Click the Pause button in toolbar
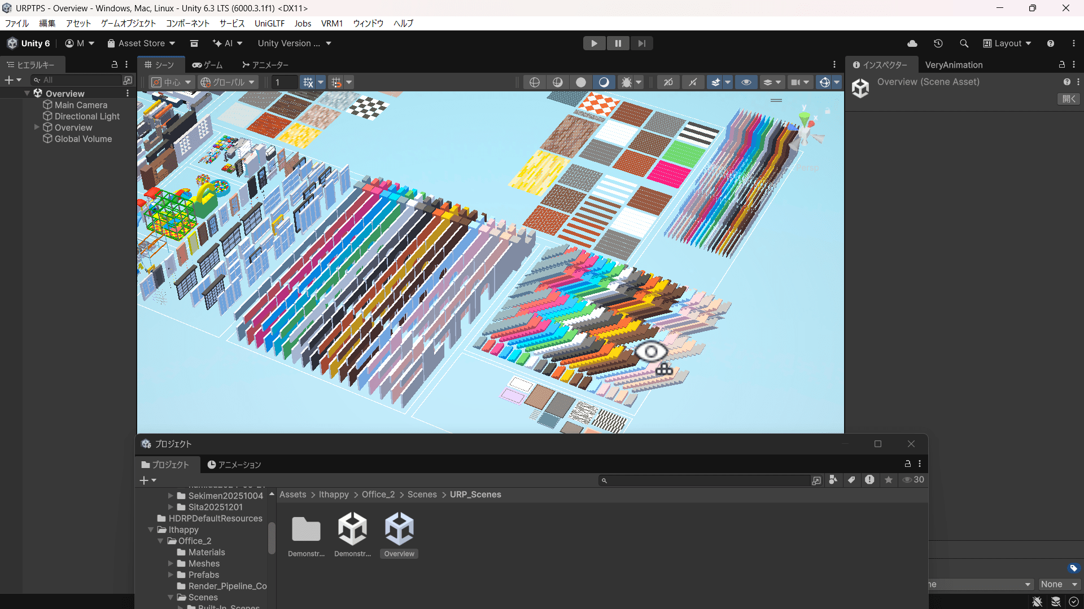 618,43
